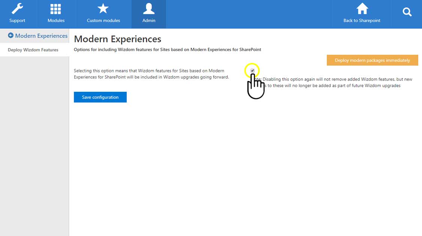Click the 'Disabling this option again' note text
The height and width of the screenshot is (236, 422).
tap(333, 82)
